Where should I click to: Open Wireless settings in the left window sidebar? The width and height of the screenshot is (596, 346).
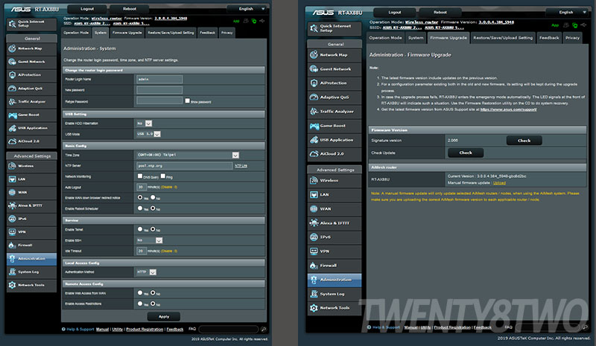pos(31,166)
